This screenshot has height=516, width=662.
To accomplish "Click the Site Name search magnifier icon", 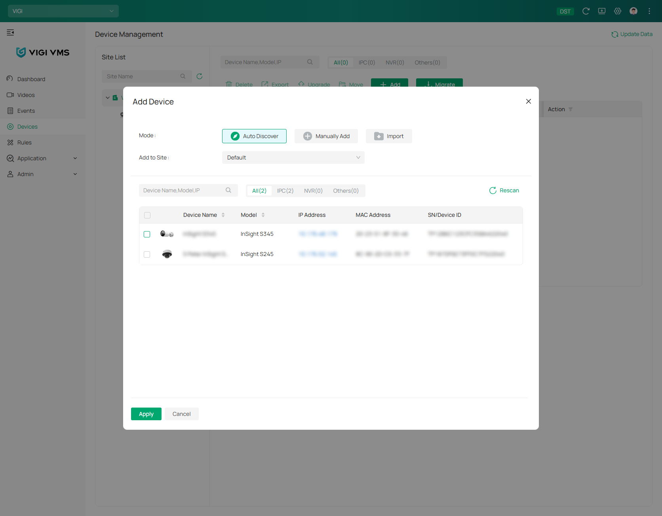I will 183,76.
